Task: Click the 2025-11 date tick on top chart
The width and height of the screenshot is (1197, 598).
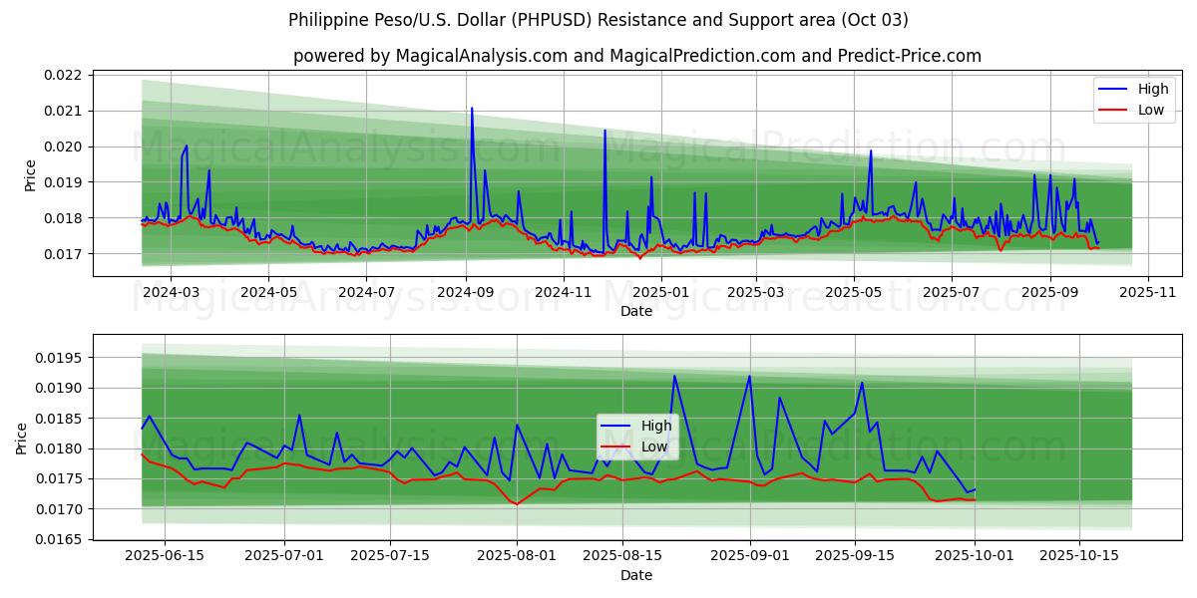Action: pyautogui.click(x=1148, y=292)
